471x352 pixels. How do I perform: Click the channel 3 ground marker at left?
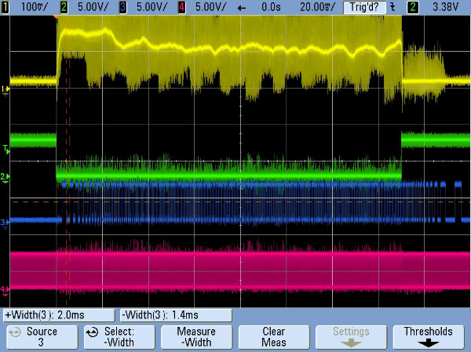[5, 223]
